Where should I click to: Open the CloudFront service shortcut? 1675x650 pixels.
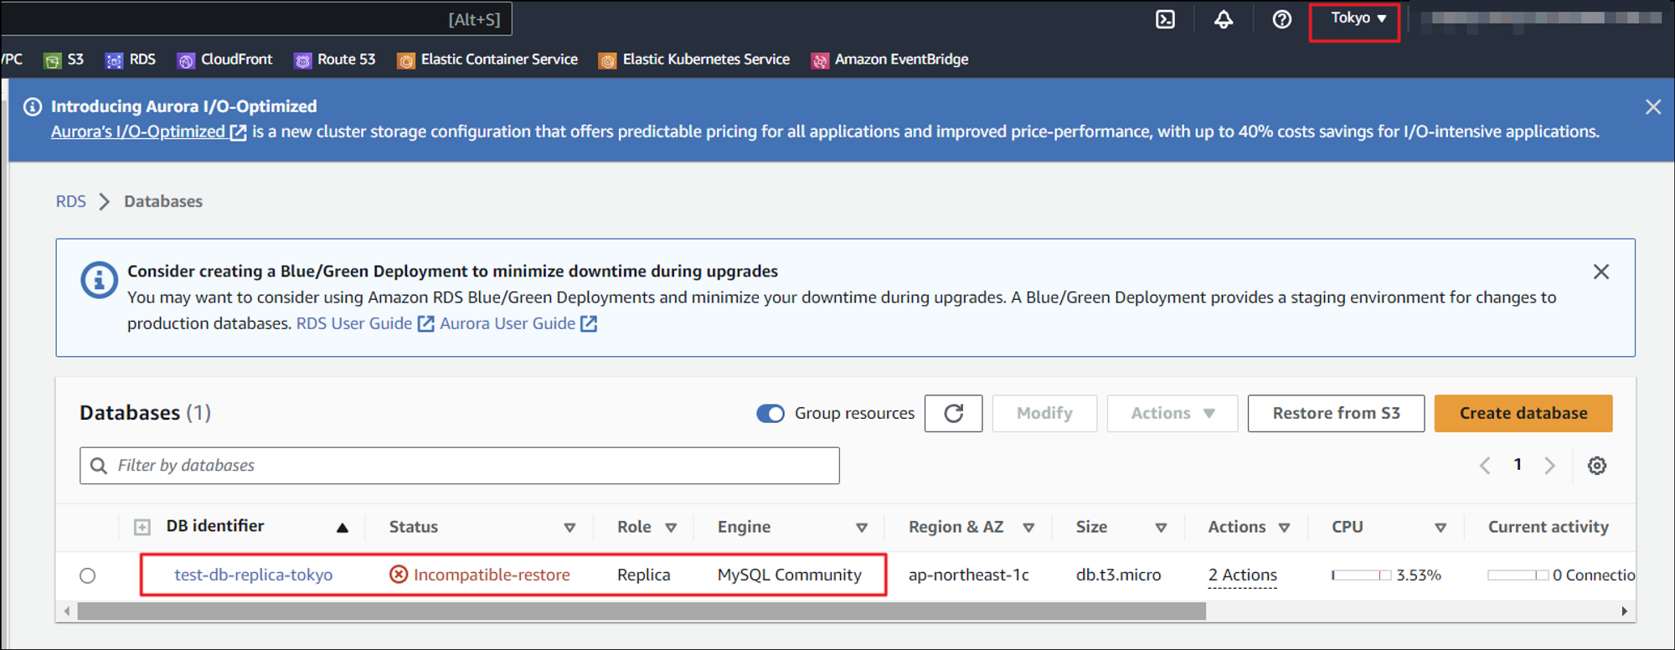225,59
